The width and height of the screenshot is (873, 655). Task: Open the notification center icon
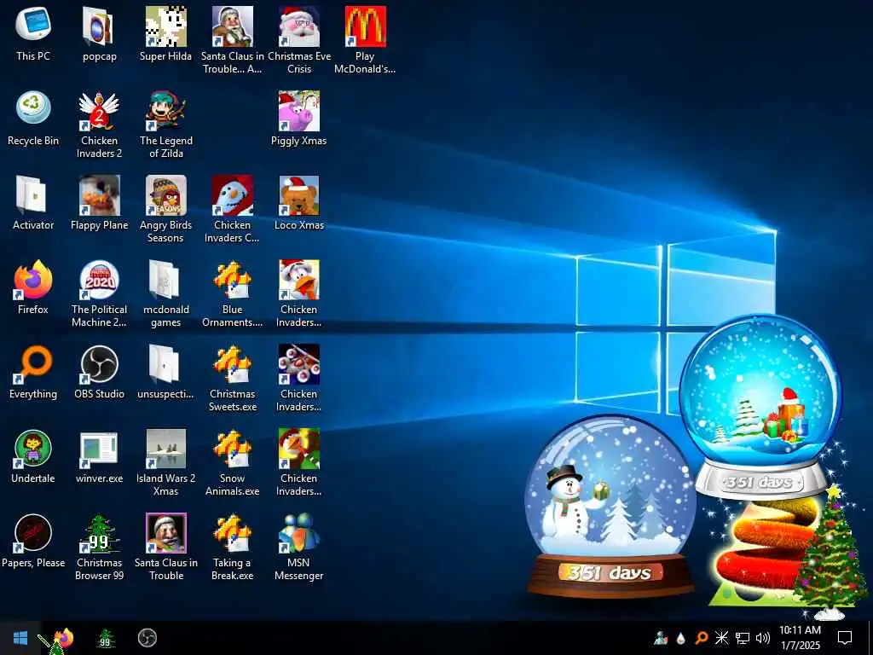click(845, 638)
